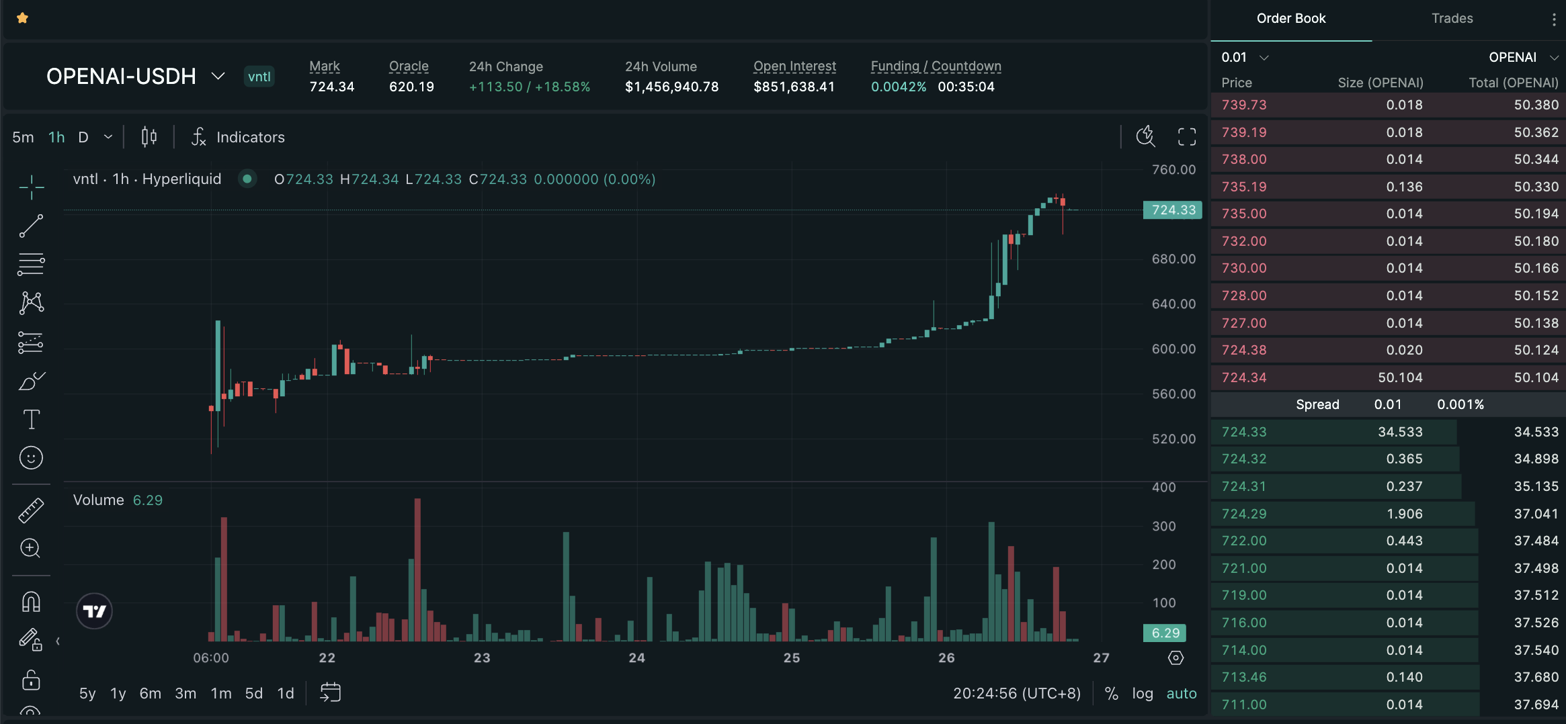The width and height of the screenshot is (1566, 724).
Task: Set chart range to 5y
Action: point(87,694)
